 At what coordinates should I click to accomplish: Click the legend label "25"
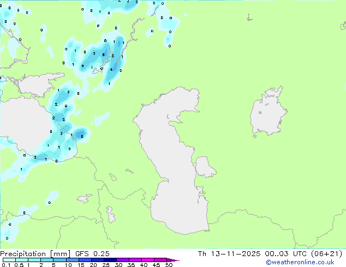coord(106,265)
